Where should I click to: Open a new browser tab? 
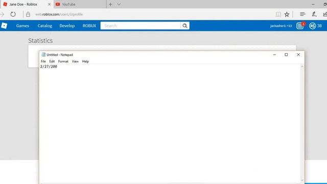tap(110, 4)
